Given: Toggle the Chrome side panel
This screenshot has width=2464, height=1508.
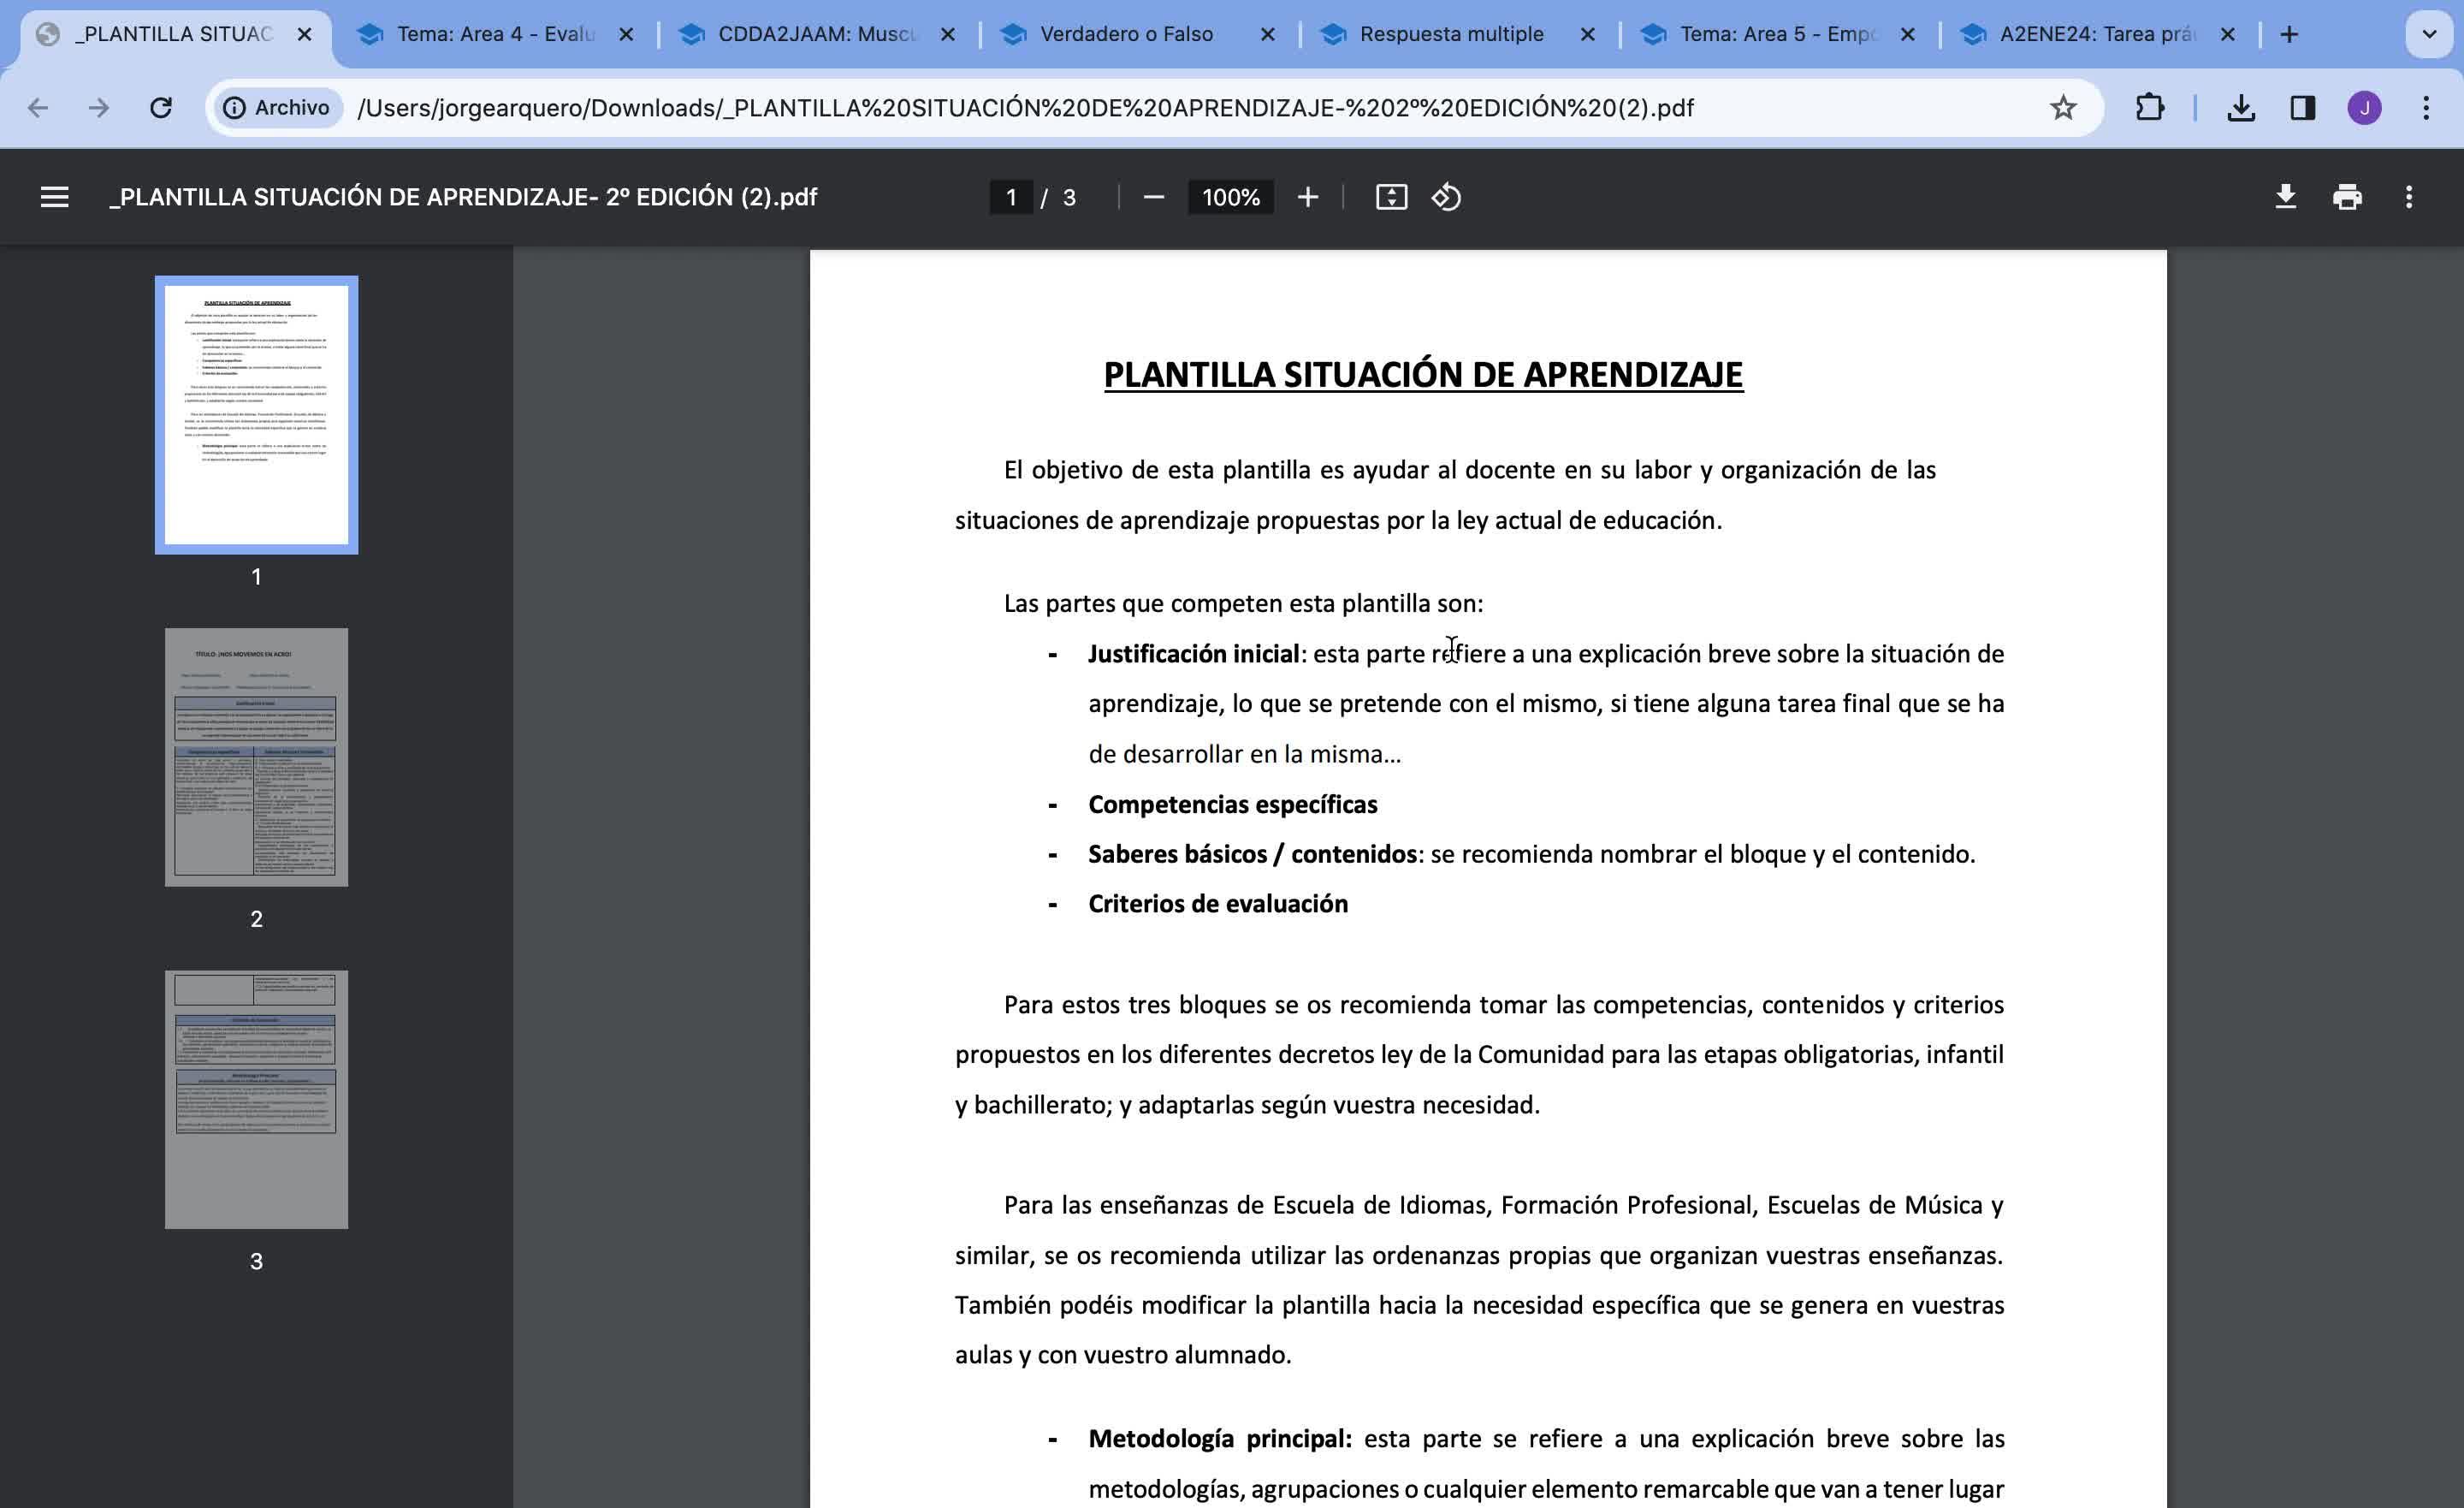Looking at the screenshot, I should (2302, 108).
